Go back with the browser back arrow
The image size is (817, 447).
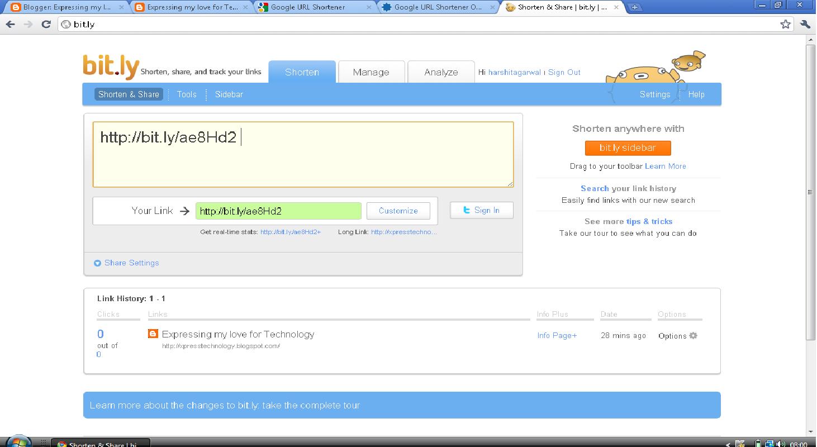point(10,25)
